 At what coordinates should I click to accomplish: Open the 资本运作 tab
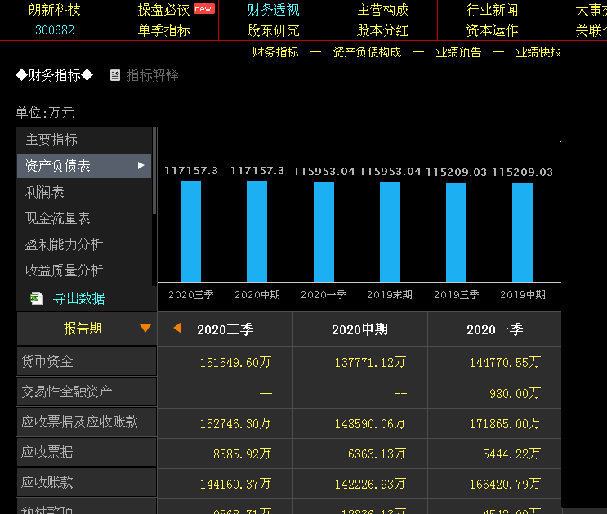click(x=492, y=30)
